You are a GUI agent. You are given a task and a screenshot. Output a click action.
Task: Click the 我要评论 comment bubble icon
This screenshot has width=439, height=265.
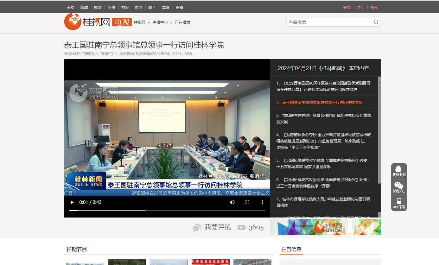(197, 228)
